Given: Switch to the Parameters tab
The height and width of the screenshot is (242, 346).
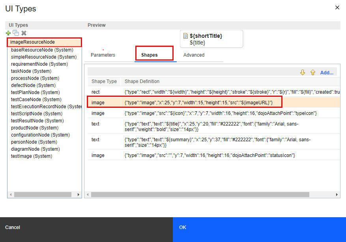Looking at the screenshot, I should 103,55.
